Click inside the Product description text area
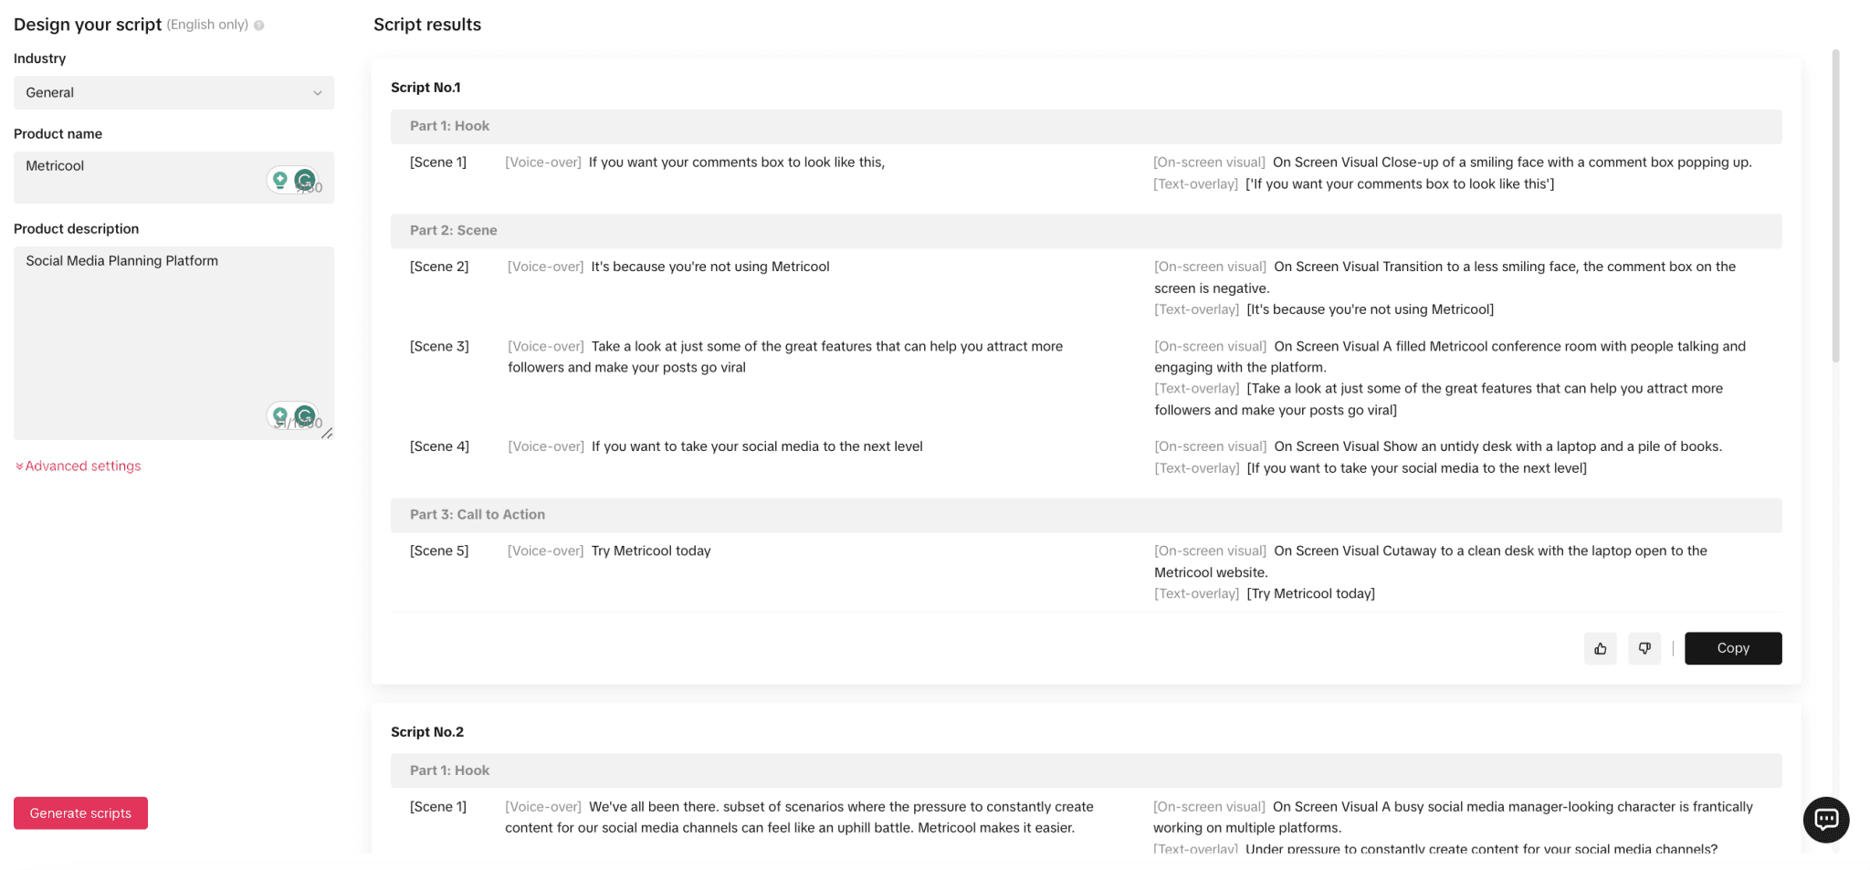The width and height of the screenshot is (1870, 870). pos(173,342)
